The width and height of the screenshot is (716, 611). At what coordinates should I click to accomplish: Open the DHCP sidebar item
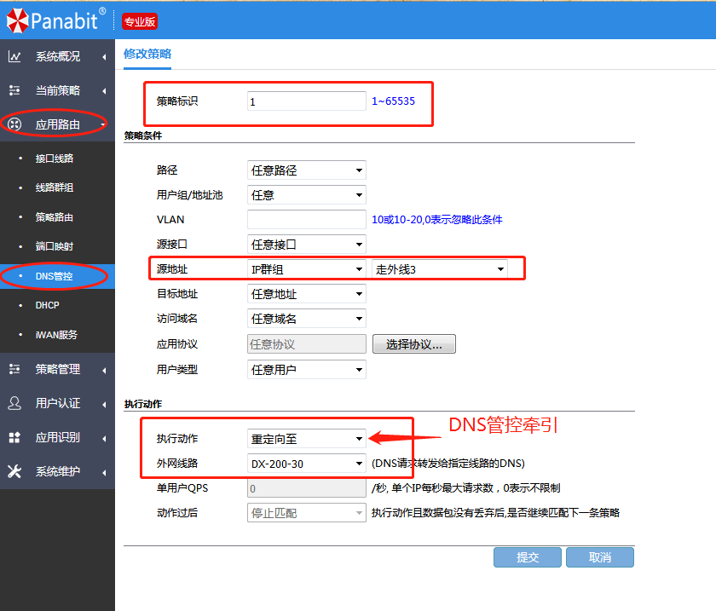point(48,305)
